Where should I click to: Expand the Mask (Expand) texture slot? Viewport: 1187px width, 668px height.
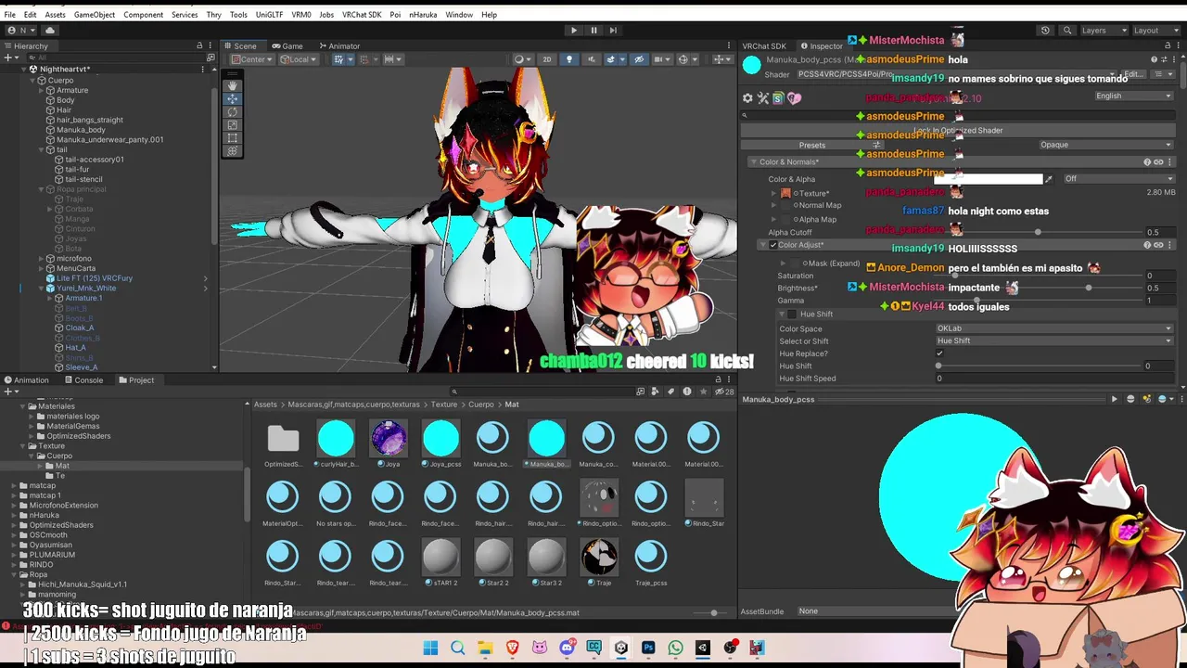point(783,263)
